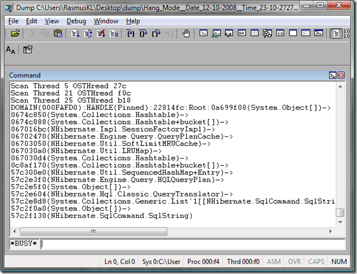357x274 pixels.
Task: Click the horizontal scrollbar right arrow
Action: tap(330, 232)
